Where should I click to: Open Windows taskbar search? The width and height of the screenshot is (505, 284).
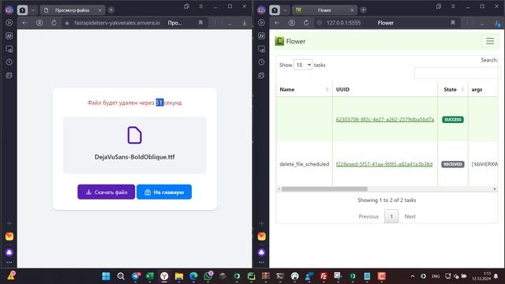point(121,276)
